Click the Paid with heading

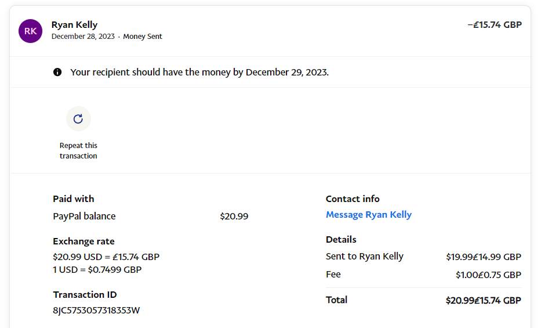[73, 199]
